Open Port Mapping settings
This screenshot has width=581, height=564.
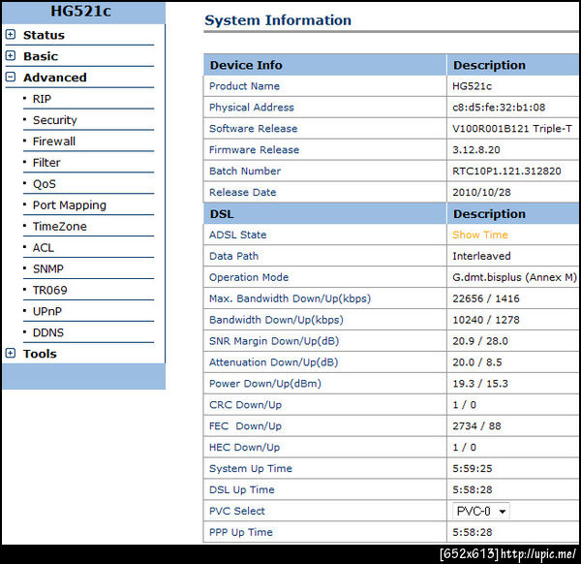tap(69, 205)
